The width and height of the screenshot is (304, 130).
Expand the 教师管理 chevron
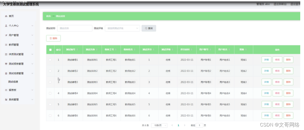click(x=32, y=45)
